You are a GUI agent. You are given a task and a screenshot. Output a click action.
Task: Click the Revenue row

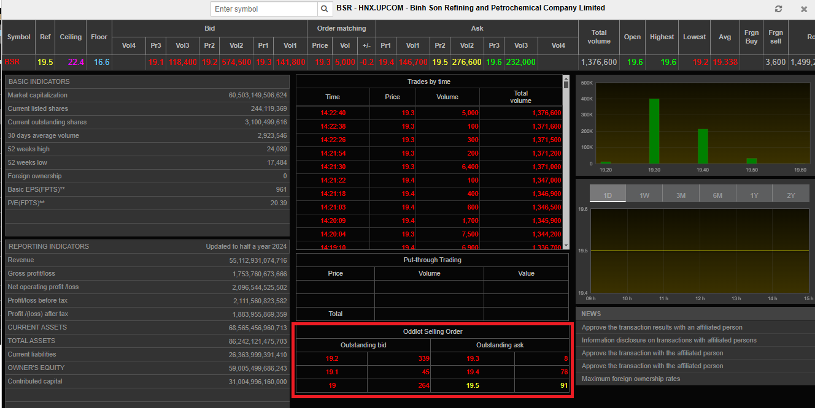[147, 260]
